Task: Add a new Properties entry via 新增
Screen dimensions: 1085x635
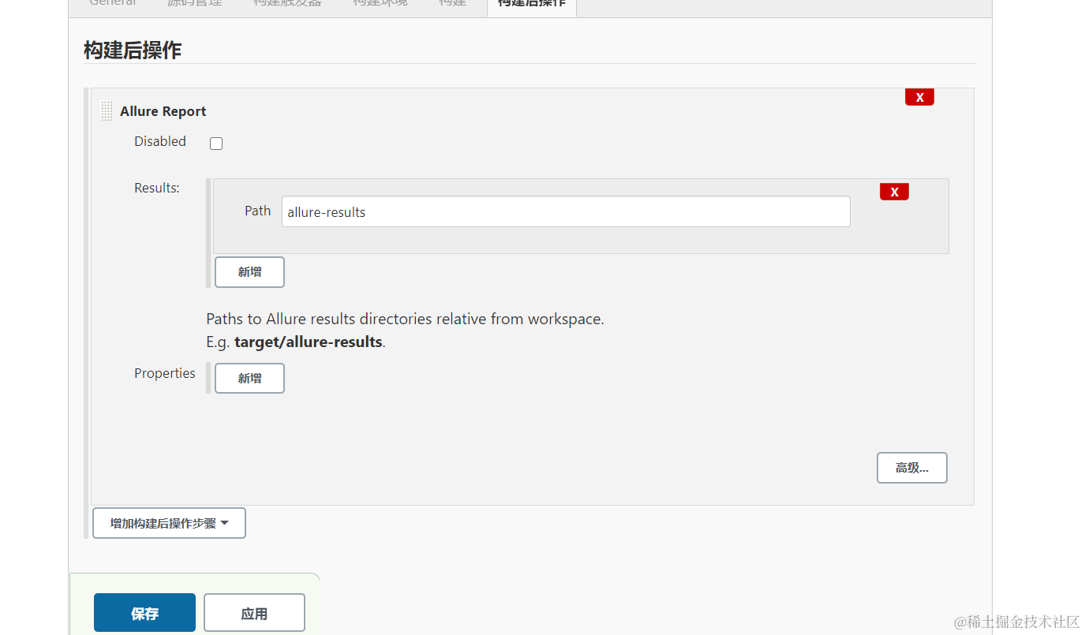Action: (249, 378)
